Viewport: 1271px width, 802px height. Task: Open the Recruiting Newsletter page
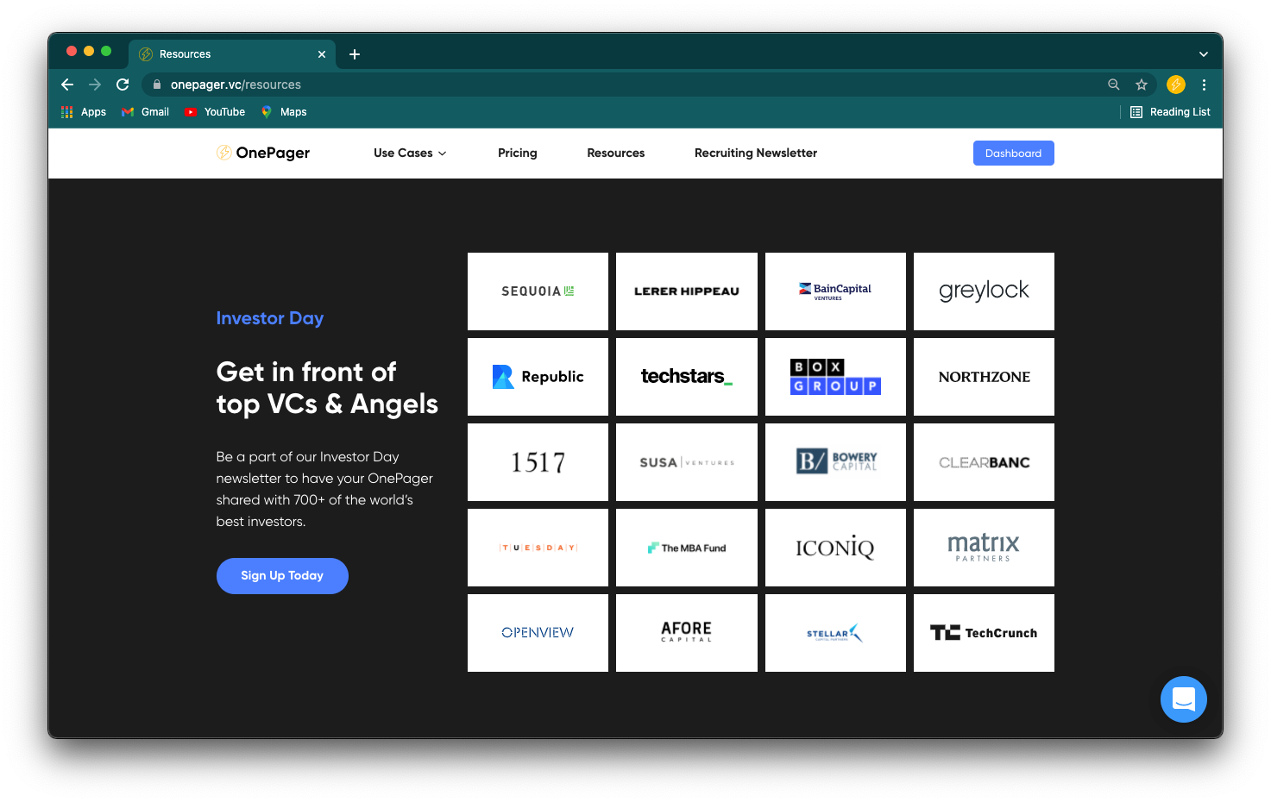(756, 153)
